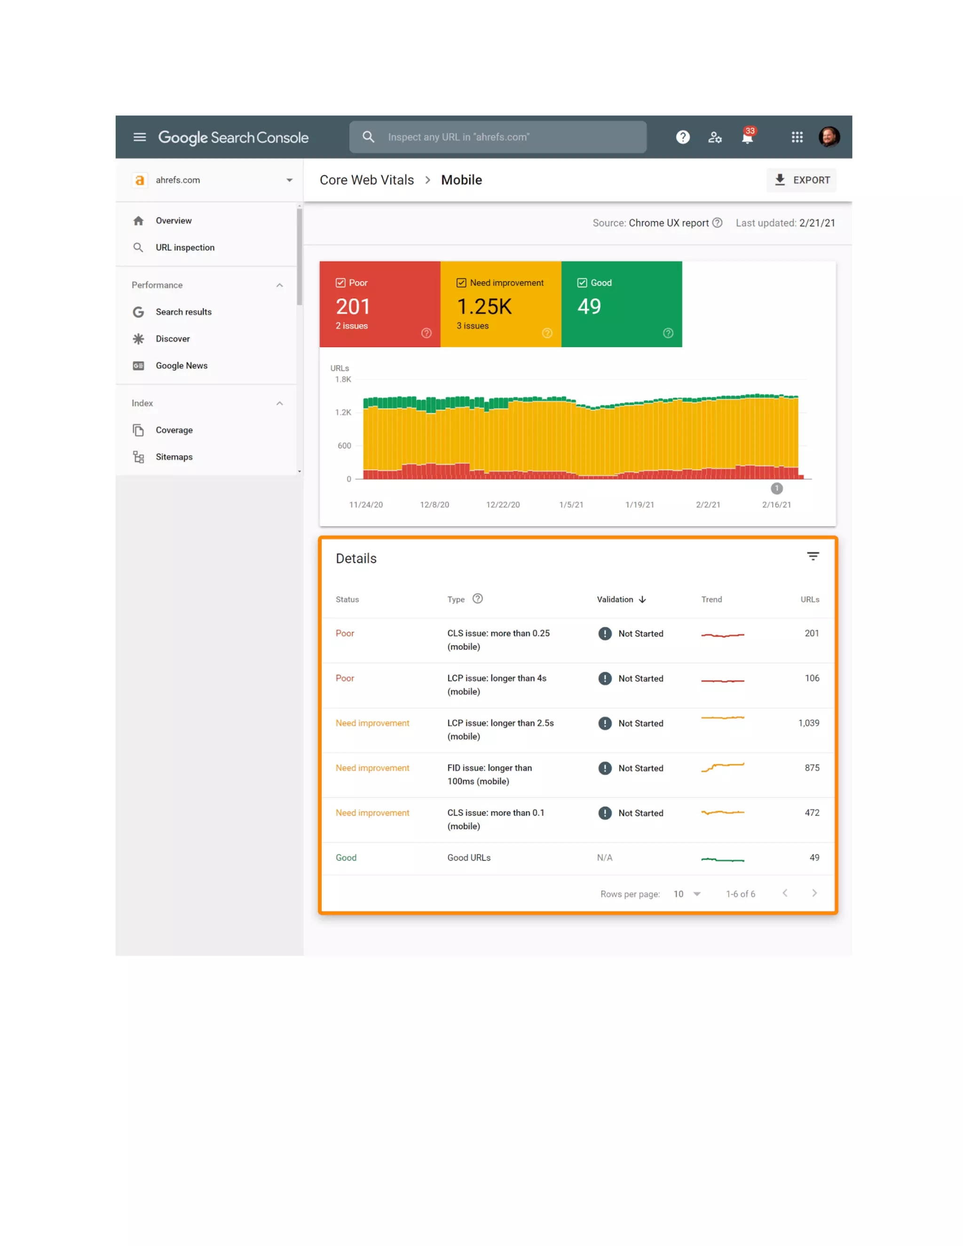Image resolution: width=963 pixels, height=1246 pixels.
Task: Click the help icon beside Type column
Action: [x=478, y=599]
